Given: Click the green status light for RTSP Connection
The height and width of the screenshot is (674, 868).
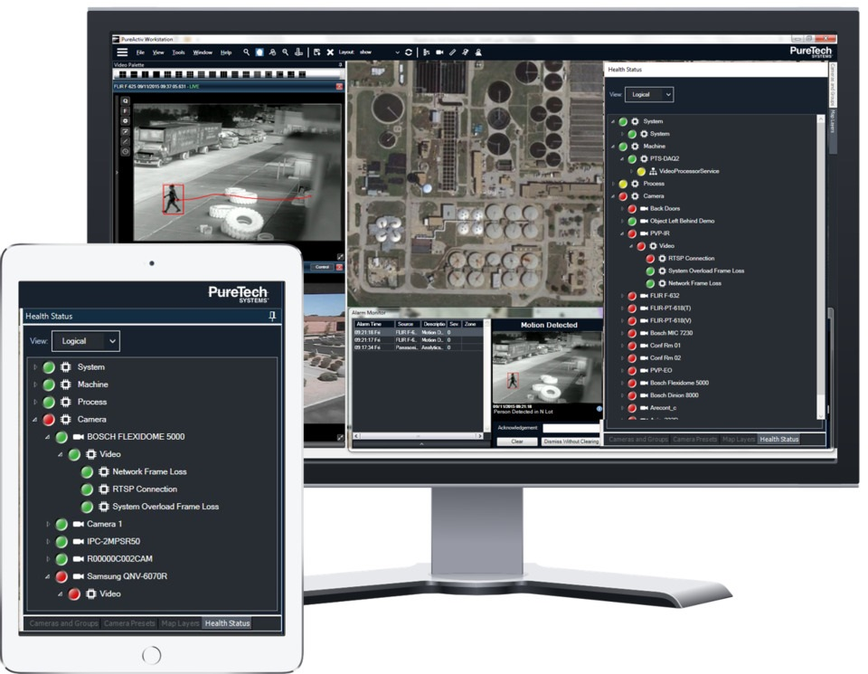Looking at the screenshot, I should [x=86, y=489].
